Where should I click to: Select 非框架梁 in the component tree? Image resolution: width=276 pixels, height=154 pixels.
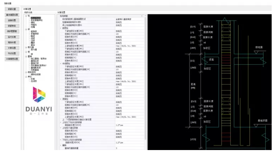[35, 34]
